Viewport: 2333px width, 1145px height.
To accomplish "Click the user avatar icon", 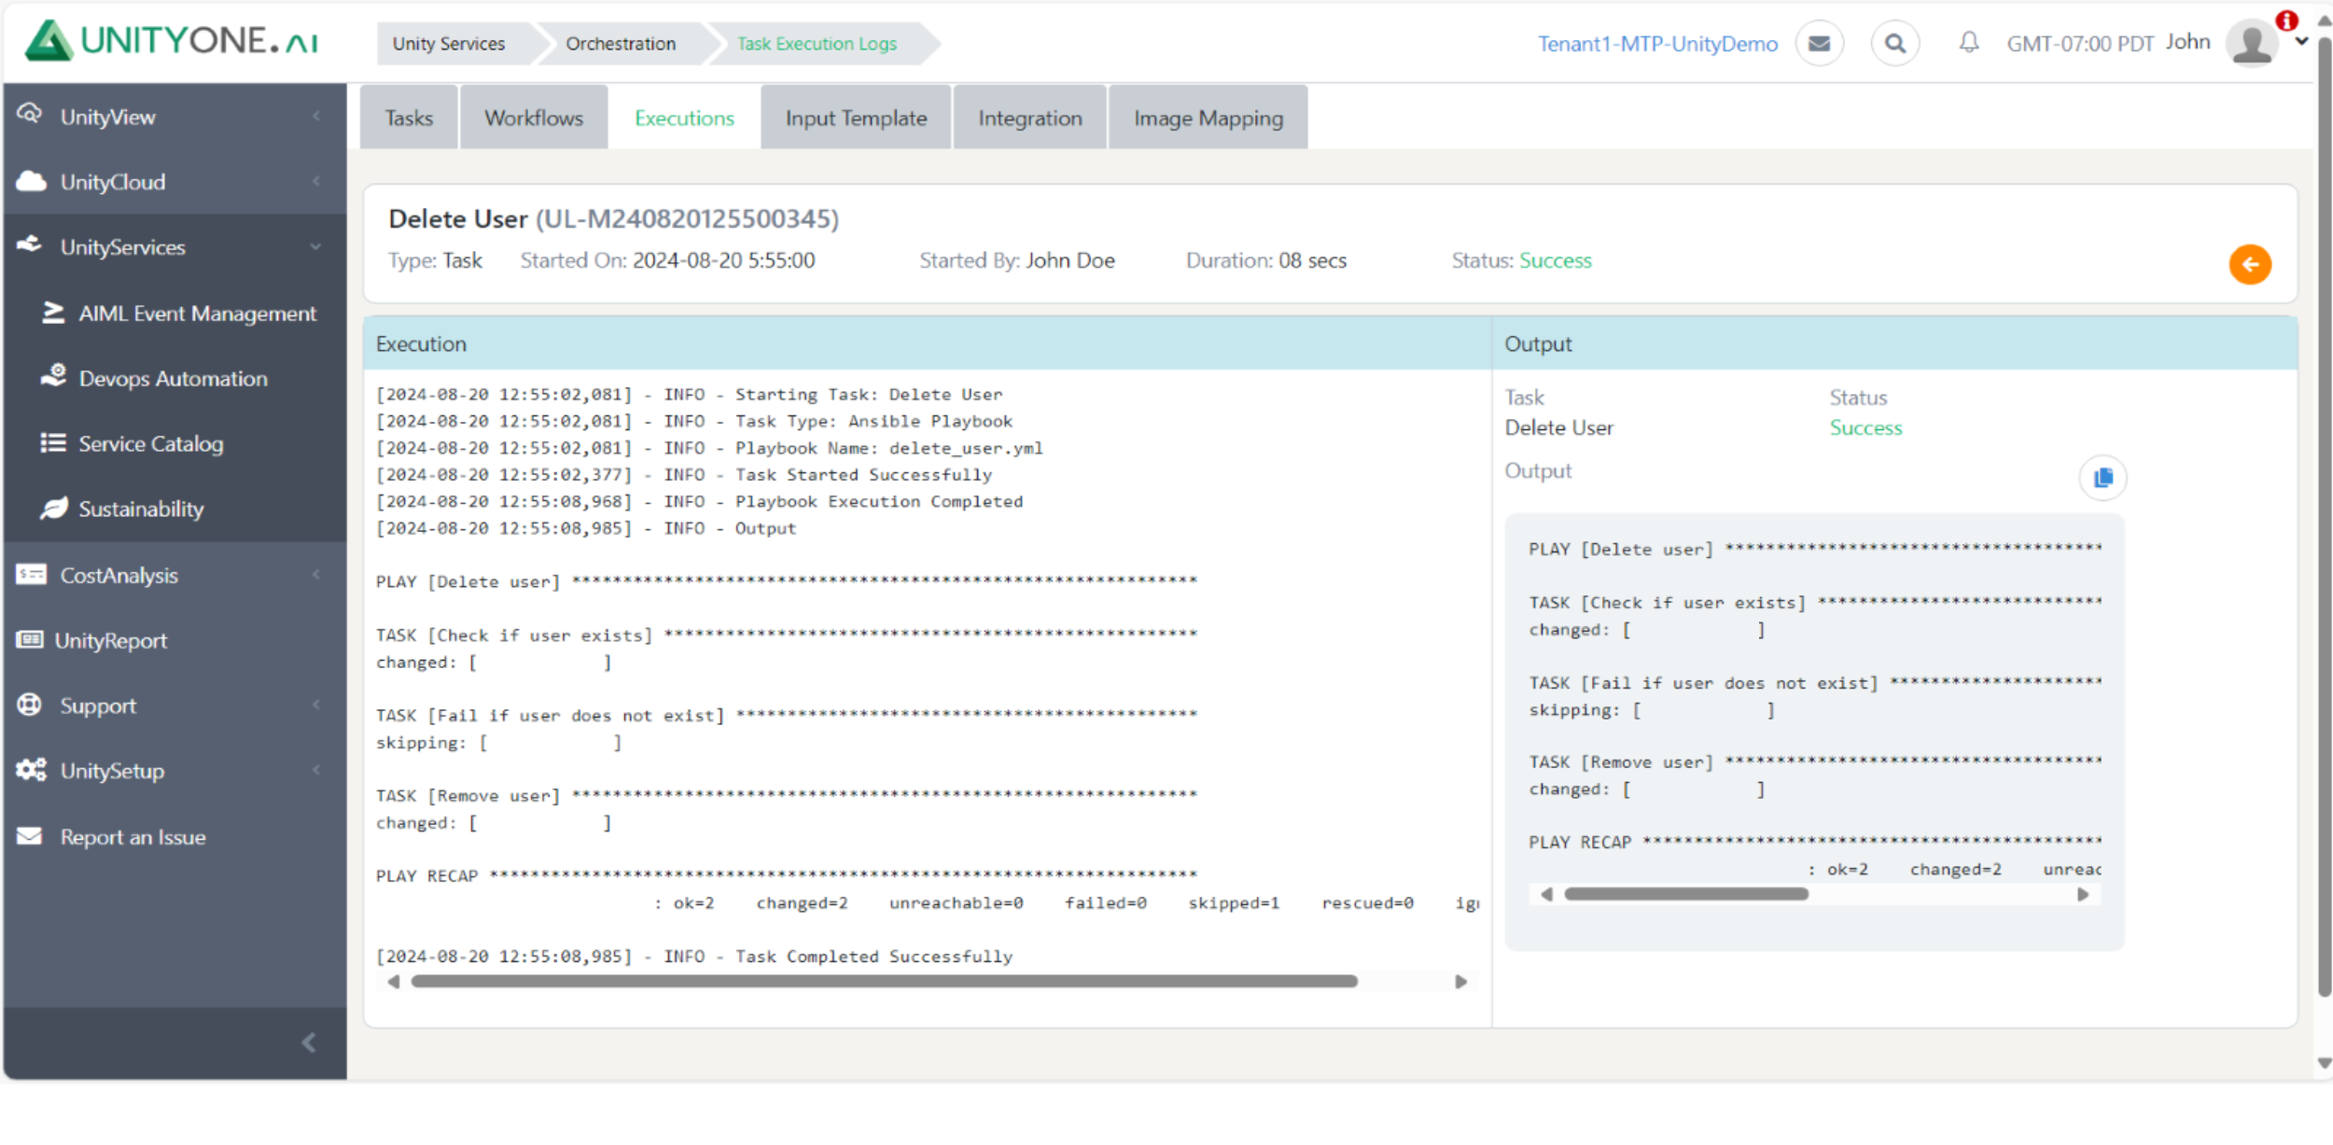I will [x=2252, y=43].
